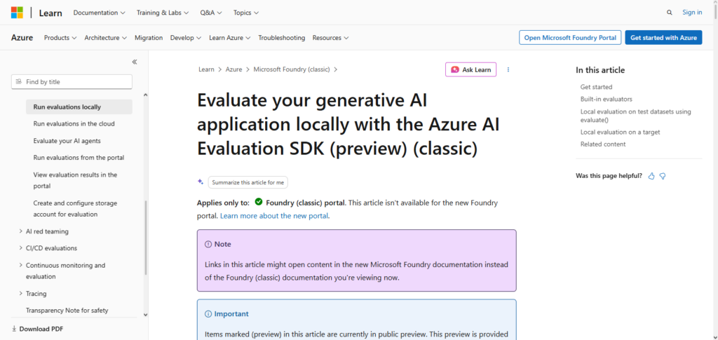
Task: Open the Migration menu item
Action: tap(149, 38)
